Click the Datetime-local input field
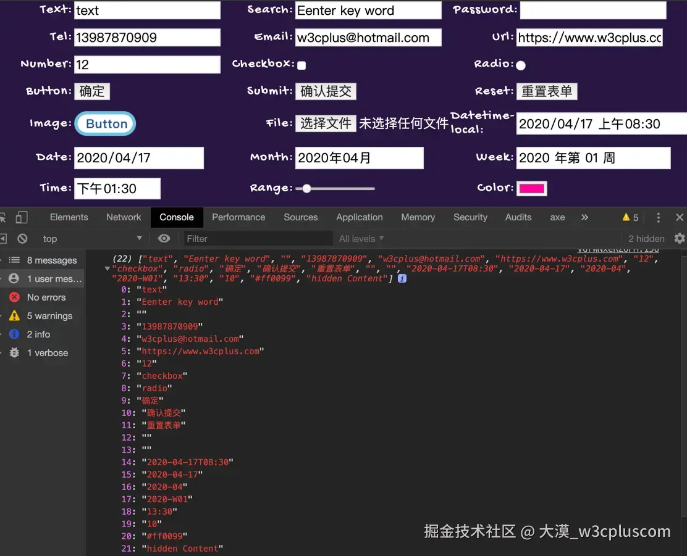 pyautogui.click(x=602, y=123)
